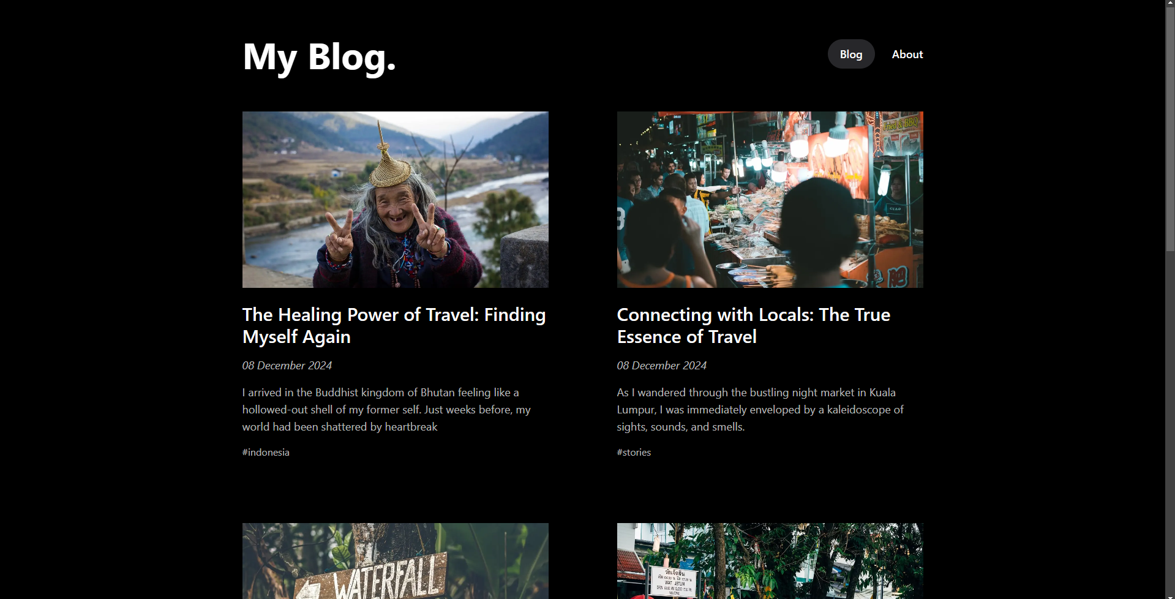The width and height of the screenshot is (1175, 599).
Task: Click the date under Healing Power post
Action: coord(287,366)
